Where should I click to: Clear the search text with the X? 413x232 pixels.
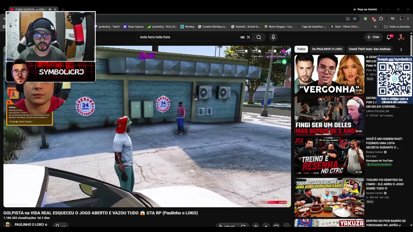click(x=248, y=37)
